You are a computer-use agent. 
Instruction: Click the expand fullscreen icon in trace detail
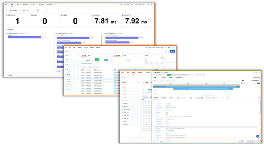pyautogui.click(x=253, y=72)
